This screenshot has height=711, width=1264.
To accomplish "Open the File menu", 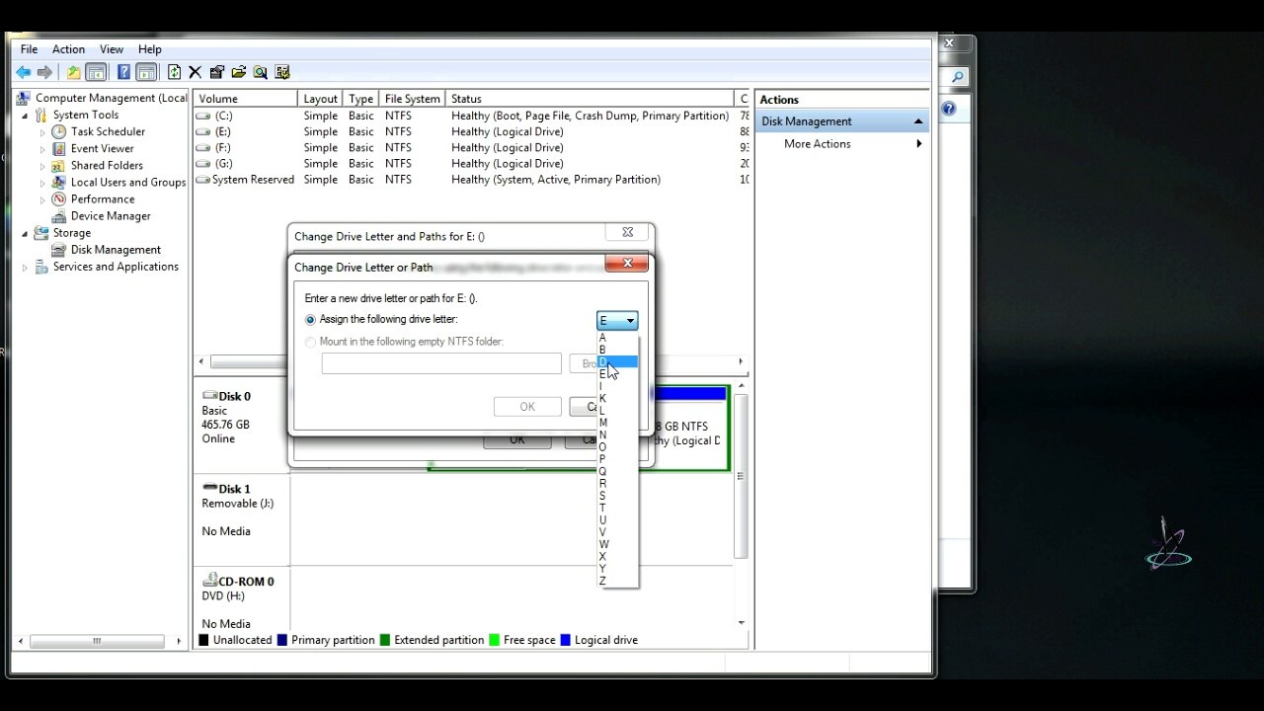I will [30, 49].
